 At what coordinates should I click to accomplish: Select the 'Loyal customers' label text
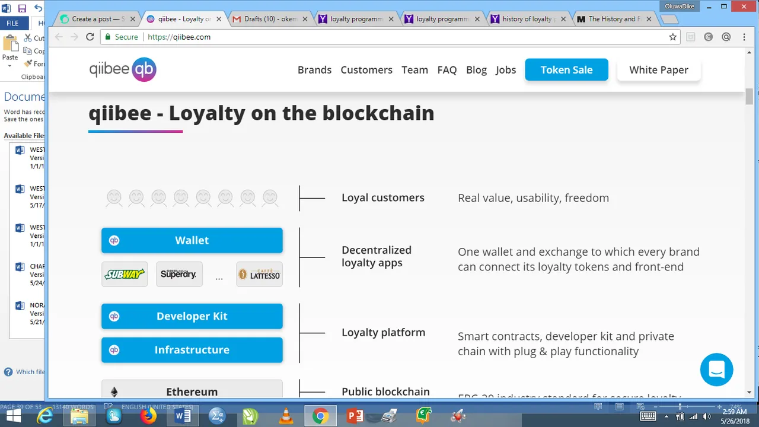pos(383,197)
